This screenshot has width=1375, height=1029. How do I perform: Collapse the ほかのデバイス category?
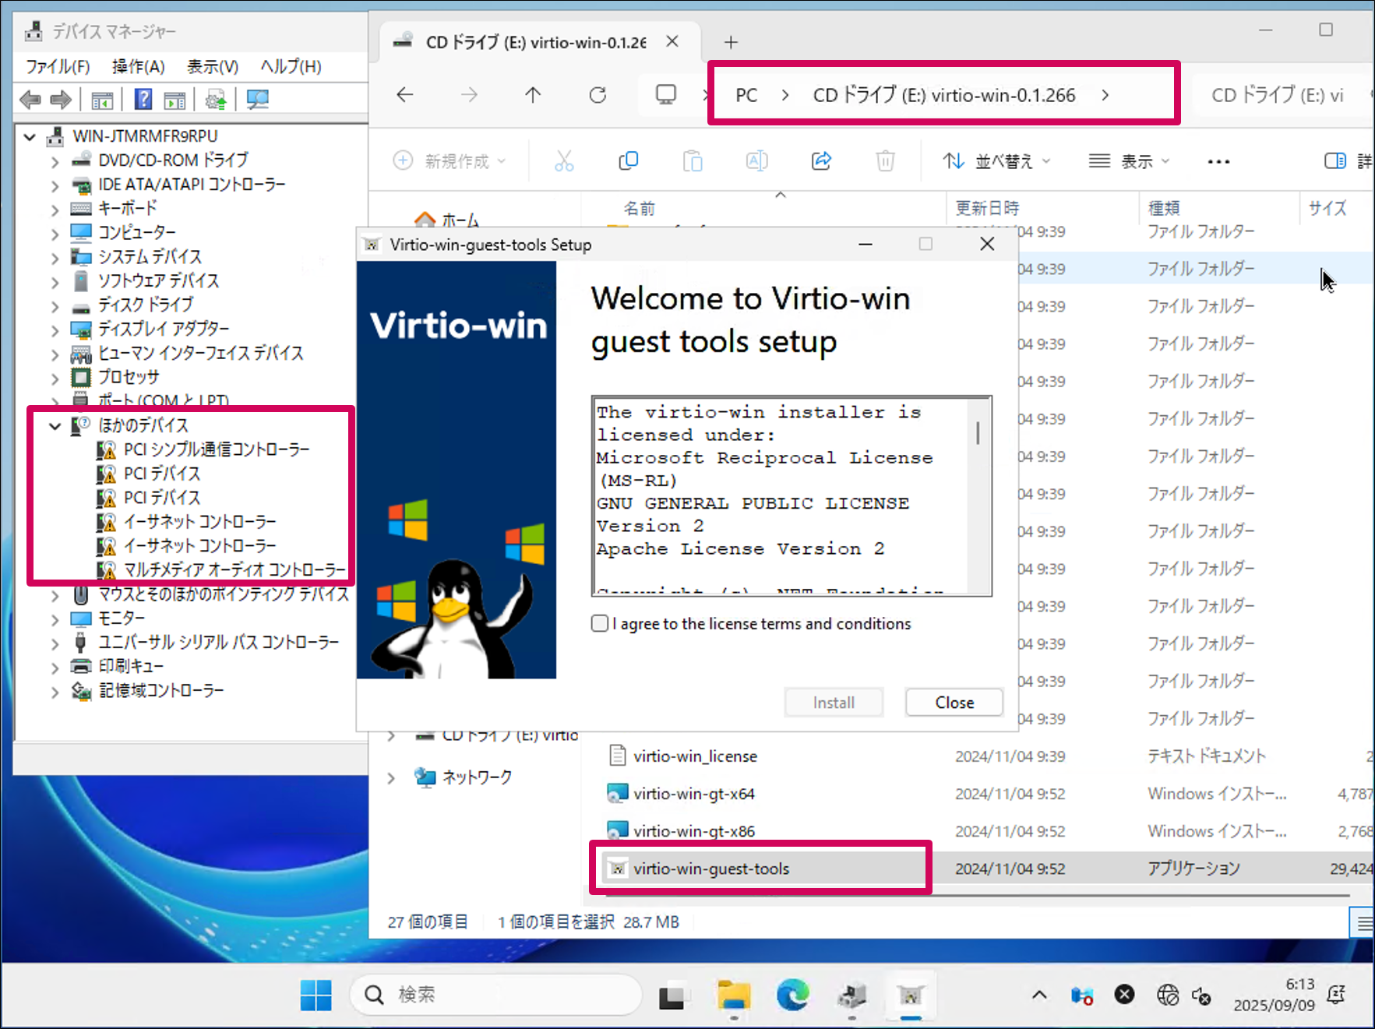(55, 426)
